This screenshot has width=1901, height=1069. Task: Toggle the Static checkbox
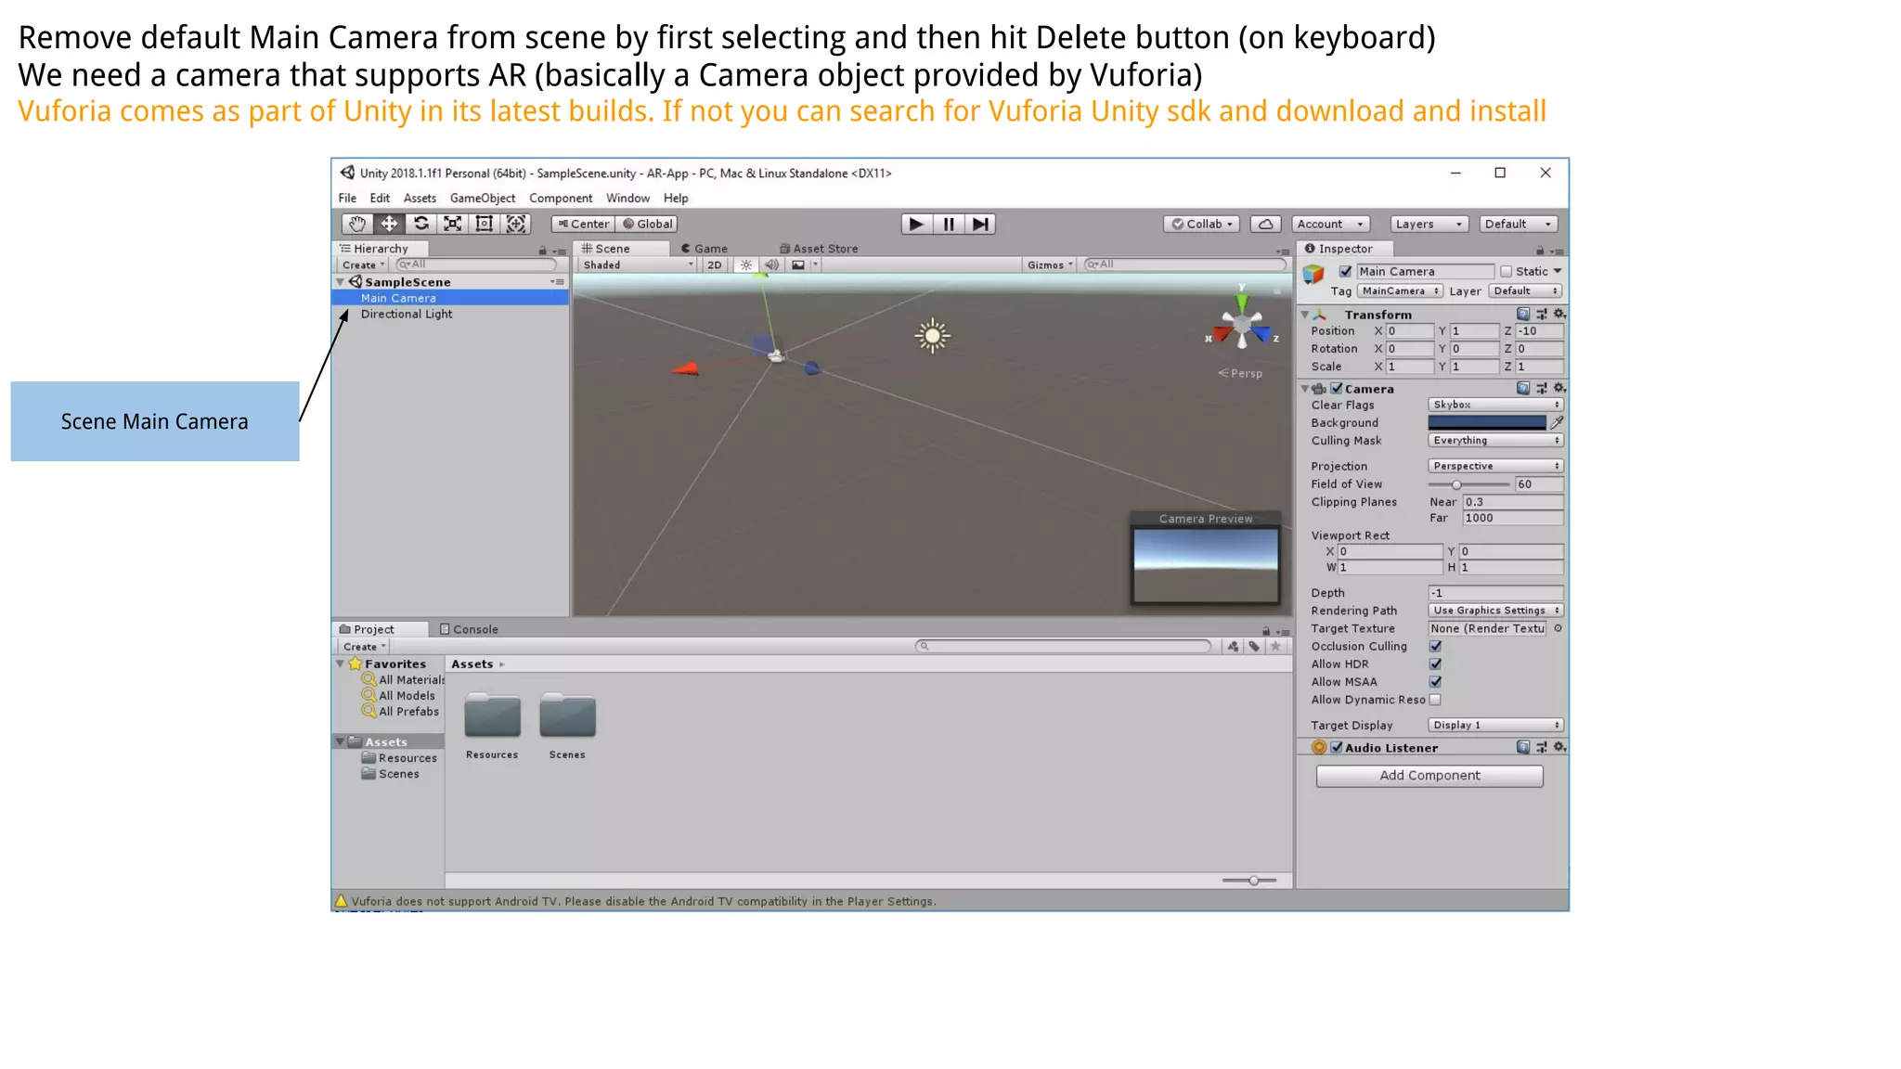pos(1507,271)
